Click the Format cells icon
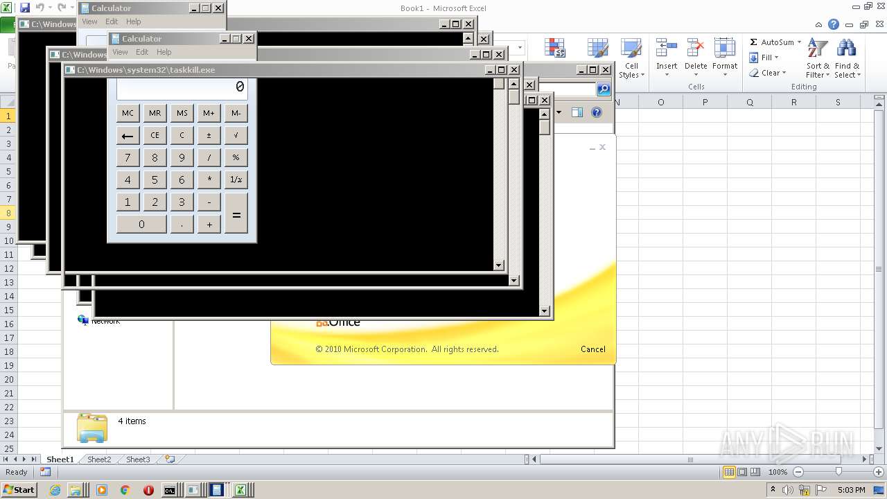The width and height of the screenshot is (887, 499). coord(725,48)
